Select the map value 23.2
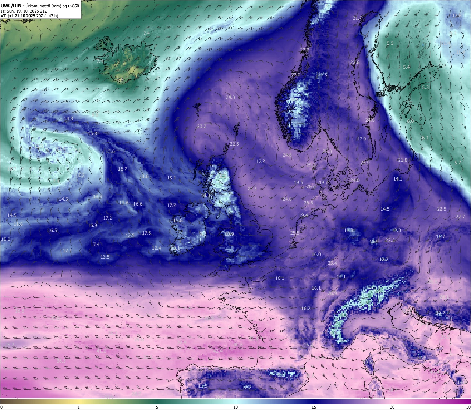This screenshot has height=410, width=471. [x=202, y=126]
